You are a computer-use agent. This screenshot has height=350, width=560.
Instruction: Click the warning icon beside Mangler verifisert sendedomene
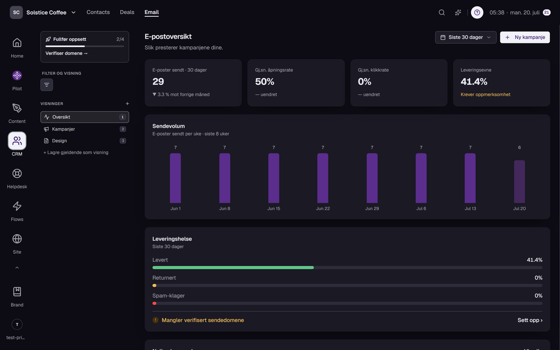[x=155, y=320]
